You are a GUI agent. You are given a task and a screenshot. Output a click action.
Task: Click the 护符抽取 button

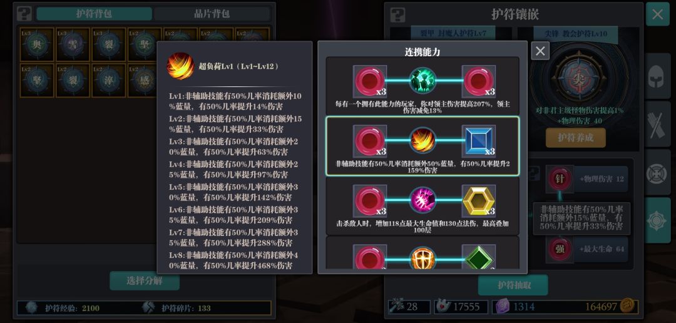[513, 285]
